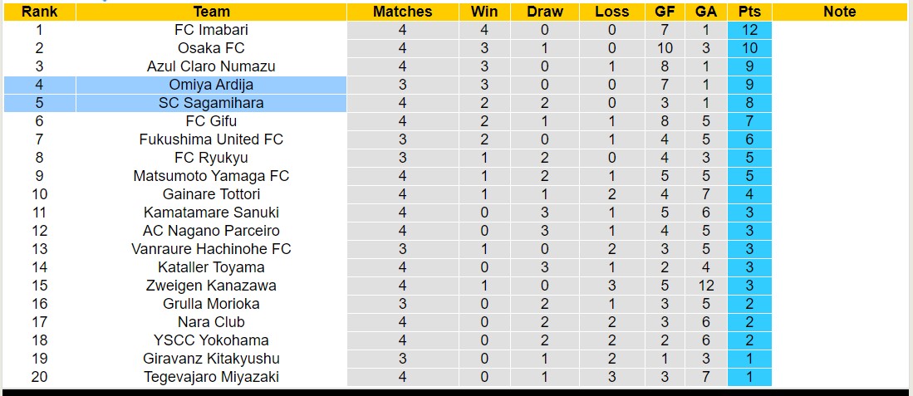Click FC Imabari's 12 points cell
The image size is (913, 396).
pyautogui.click(x=749, y=30)
